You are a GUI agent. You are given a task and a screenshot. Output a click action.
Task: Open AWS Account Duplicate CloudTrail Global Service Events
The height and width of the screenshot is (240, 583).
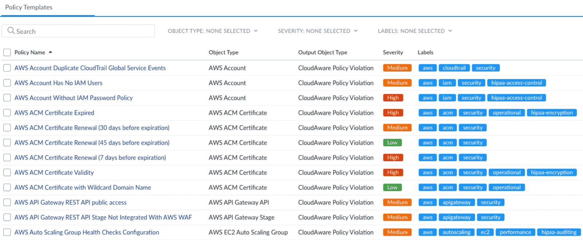click(x=90, y=68)
